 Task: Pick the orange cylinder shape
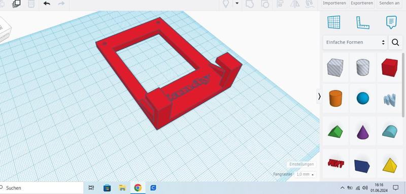[x=335, y=98]
